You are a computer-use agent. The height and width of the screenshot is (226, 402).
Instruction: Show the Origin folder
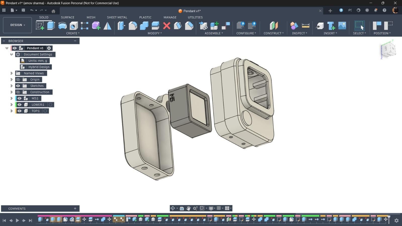pyautogui.click(x=18, y=80)
